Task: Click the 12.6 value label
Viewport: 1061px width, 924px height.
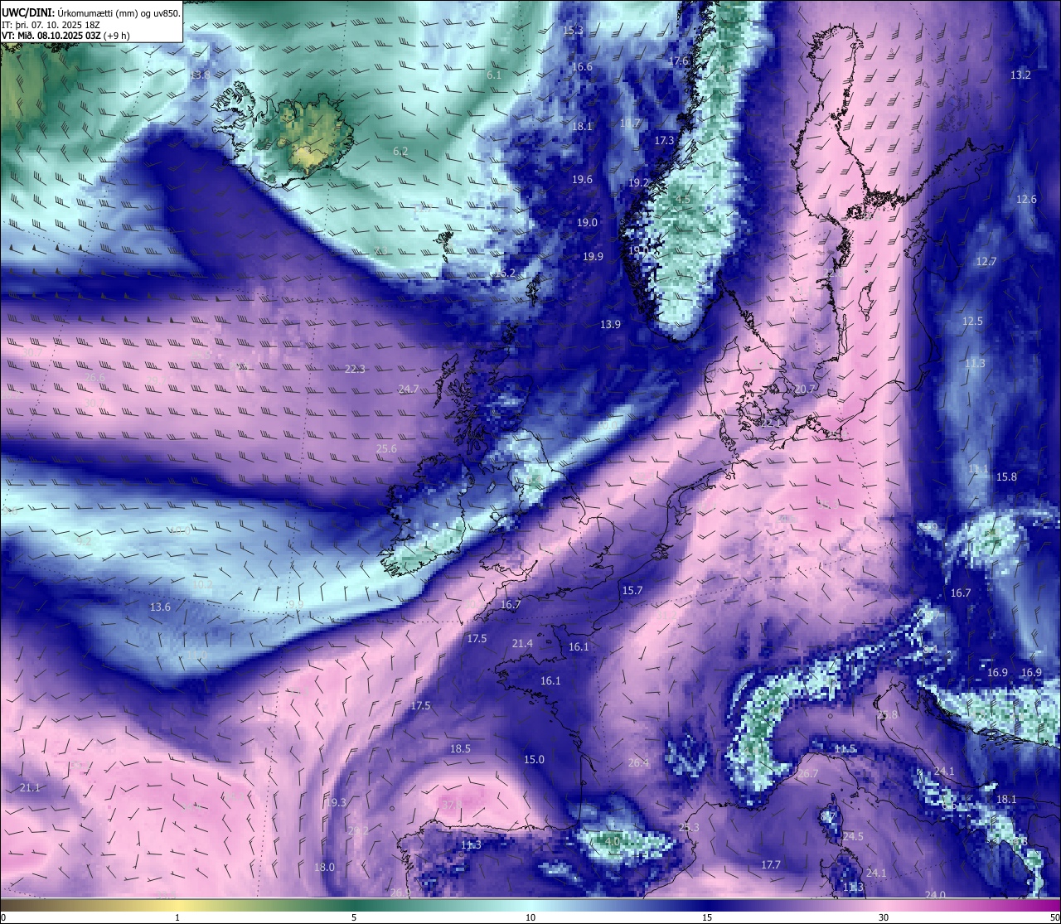Action: [1026, 200]
